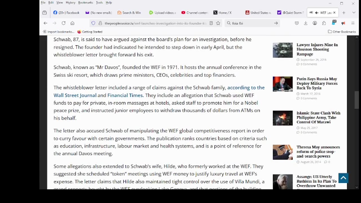Image resolution: width=361 pixels, height=203 pixels.
Task: Click the megaphone extension icon
Action: (x=343, y=23)
